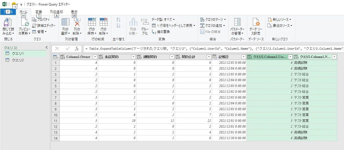
Task: Click the Manage Parameters icon
Action: pyautogui.click(x=237, y=23)
